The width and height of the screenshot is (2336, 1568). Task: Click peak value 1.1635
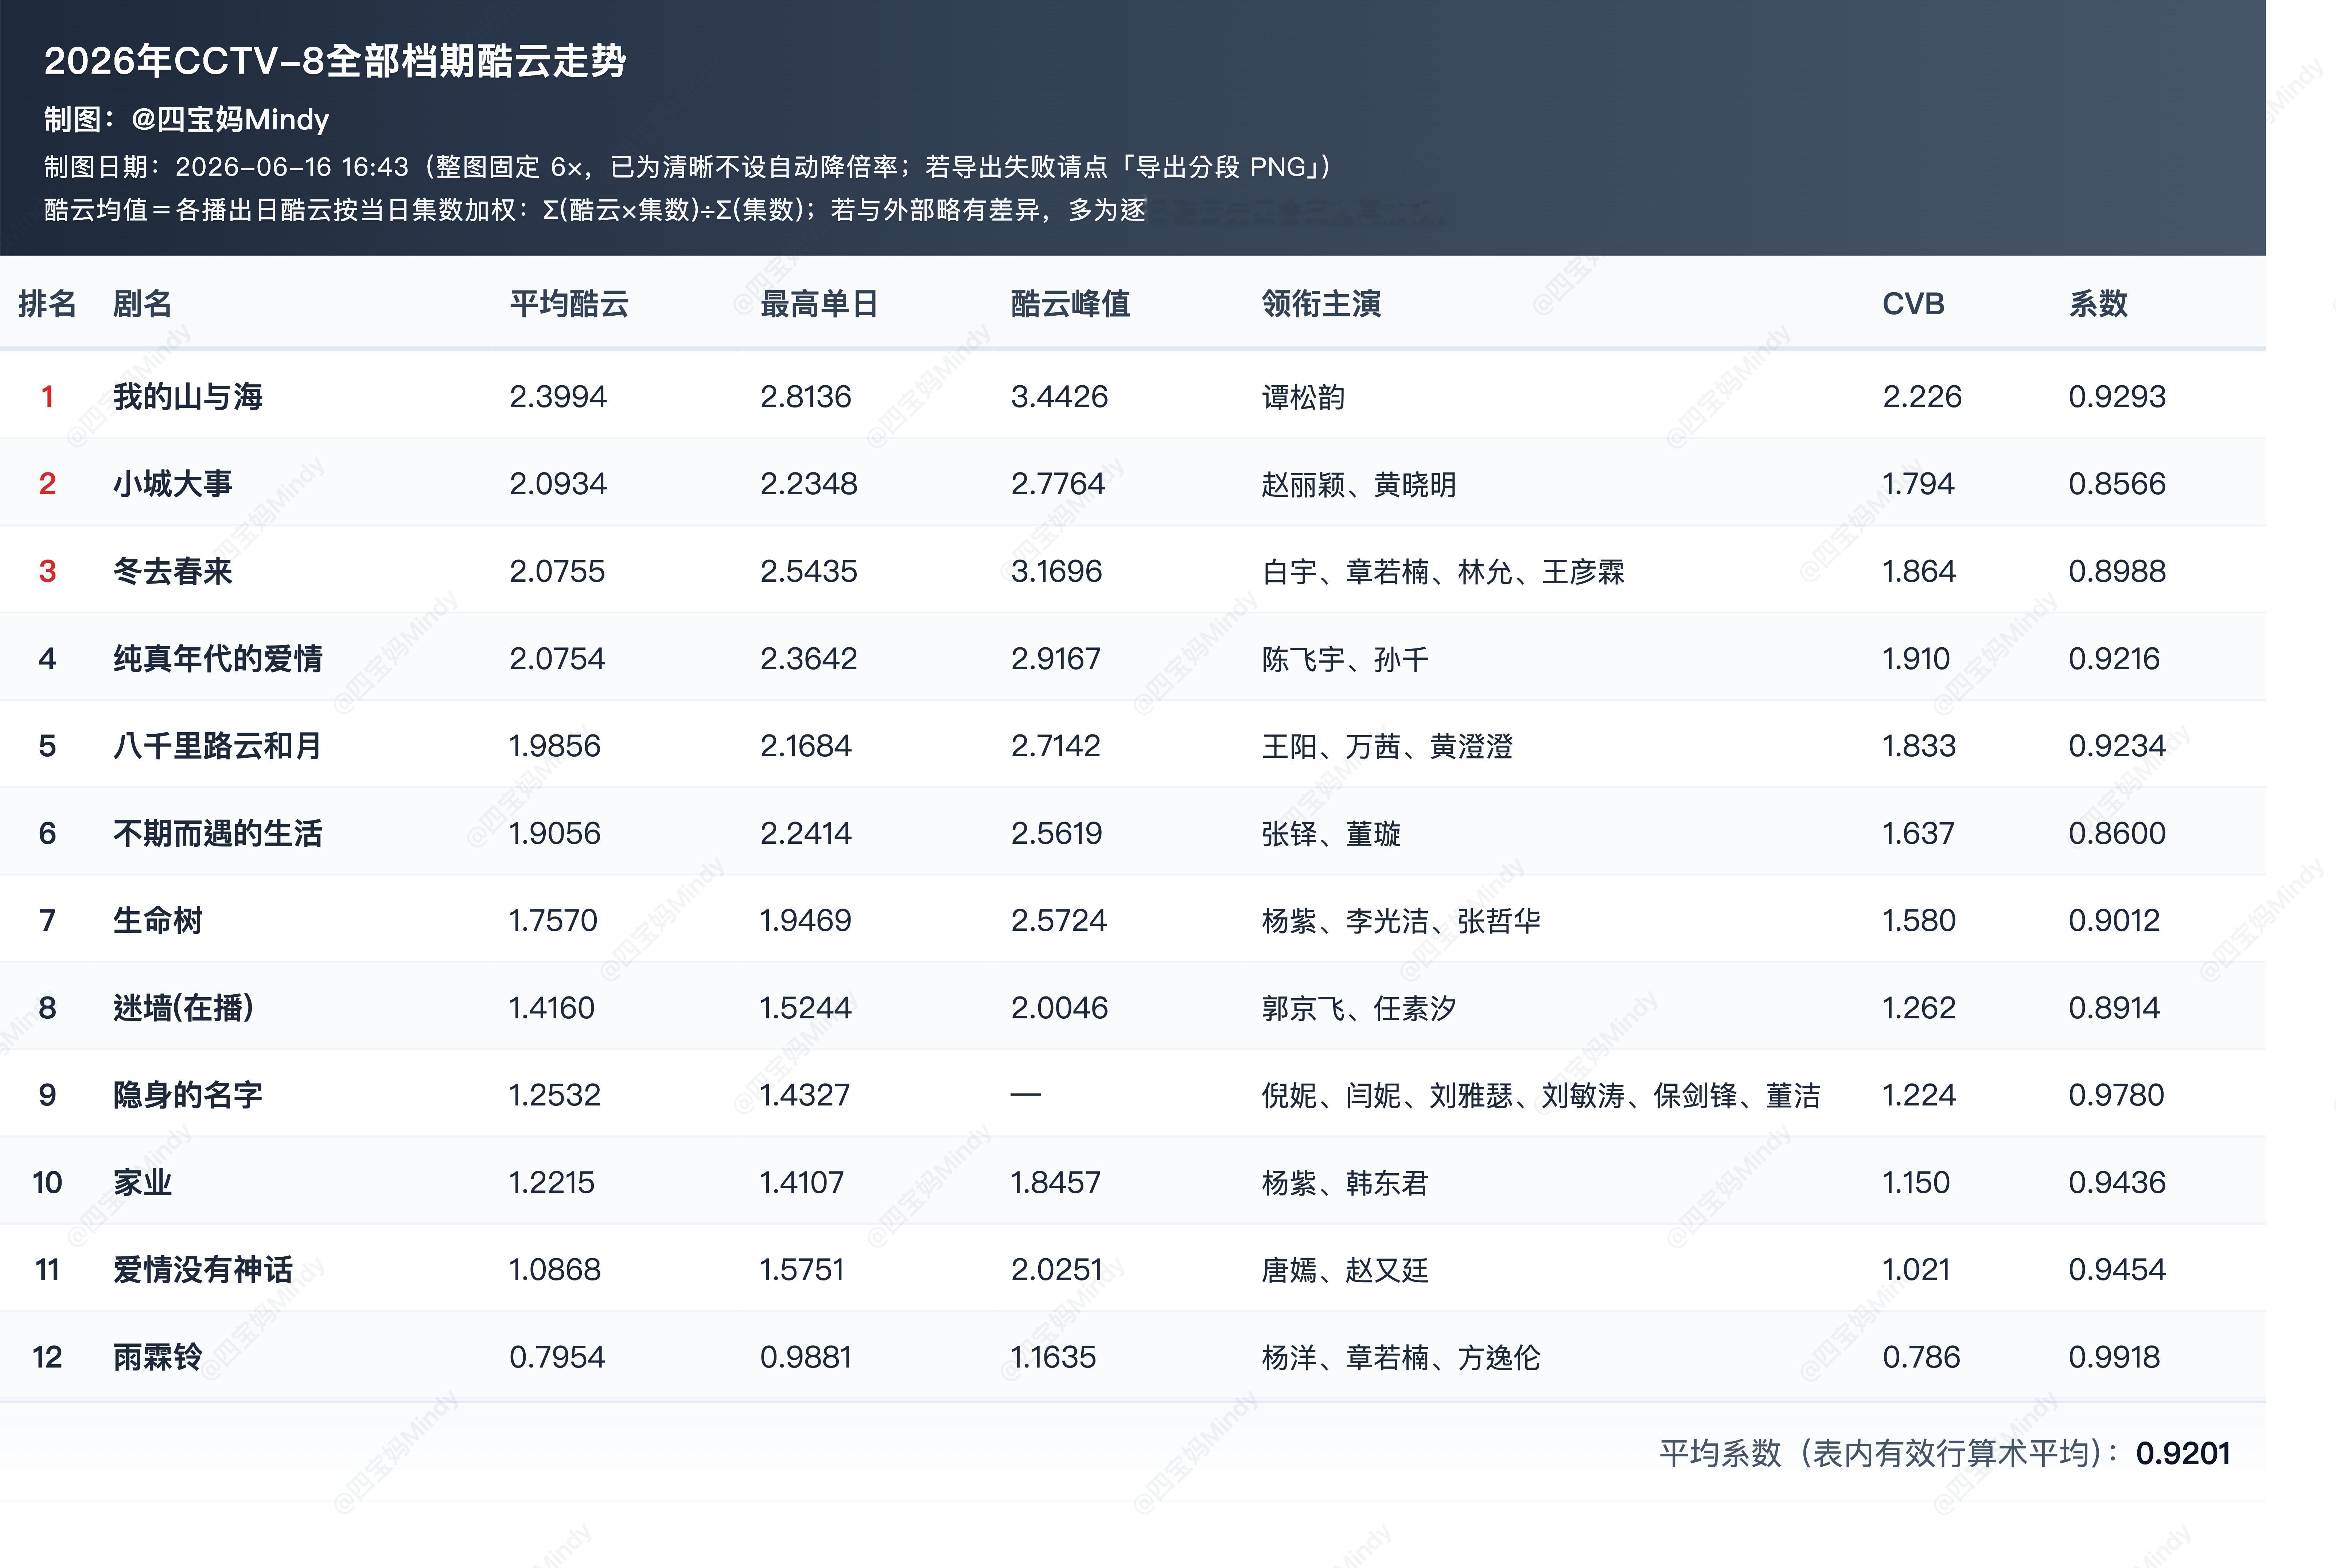[1054, 1357]
